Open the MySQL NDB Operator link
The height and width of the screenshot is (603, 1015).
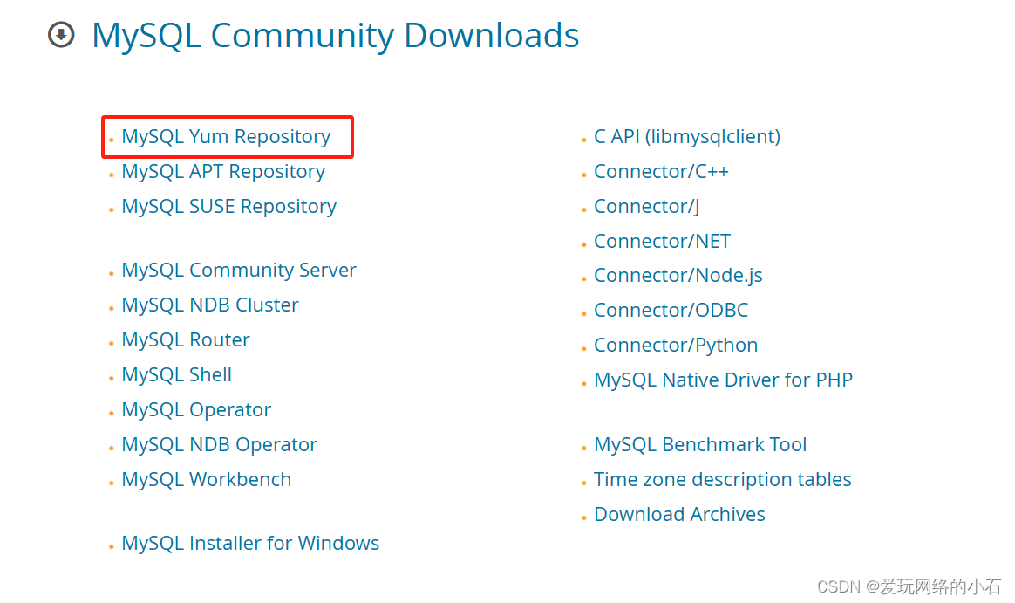coord(220,445)
